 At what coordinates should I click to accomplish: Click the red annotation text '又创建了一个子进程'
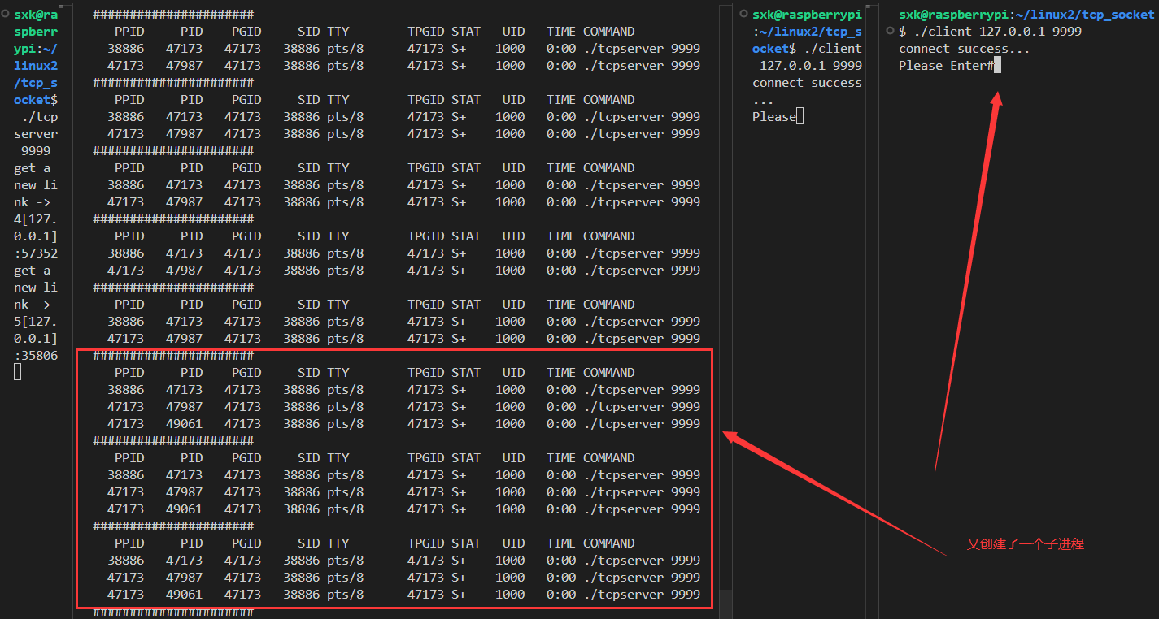point(1025,544)
